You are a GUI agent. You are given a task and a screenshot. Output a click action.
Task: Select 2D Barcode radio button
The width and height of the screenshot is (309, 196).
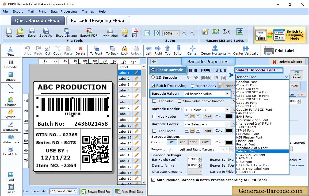[153, 77]
